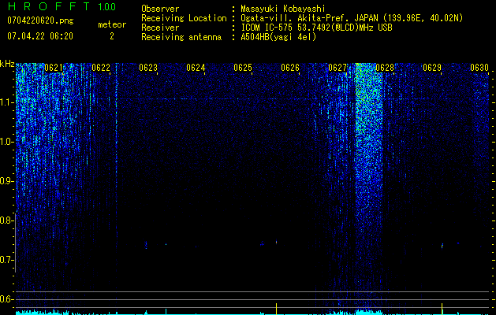Image resolution: width=496 pixels, height=315 pixels.
Task: Click the 1.1 kHz axis label
Action: 6,102
